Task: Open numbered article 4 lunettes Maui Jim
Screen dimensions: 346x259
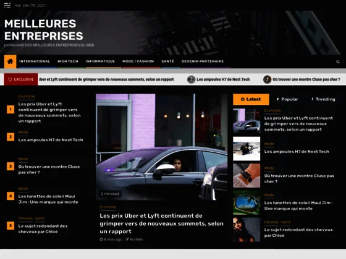Action: click(48, 199)
